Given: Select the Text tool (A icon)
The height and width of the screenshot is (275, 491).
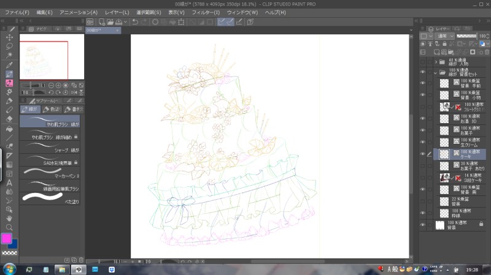Looking at the screenshot, I should [10, 182].
